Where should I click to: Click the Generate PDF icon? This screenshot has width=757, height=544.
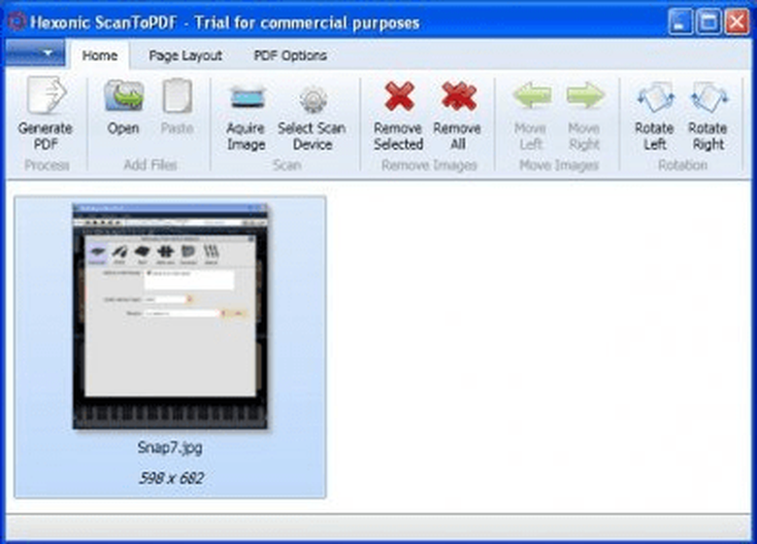pyautogui.click(x=46, y=95)
